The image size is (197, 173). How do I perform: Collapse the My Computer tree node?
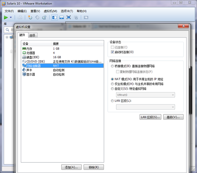coord(7,37)
